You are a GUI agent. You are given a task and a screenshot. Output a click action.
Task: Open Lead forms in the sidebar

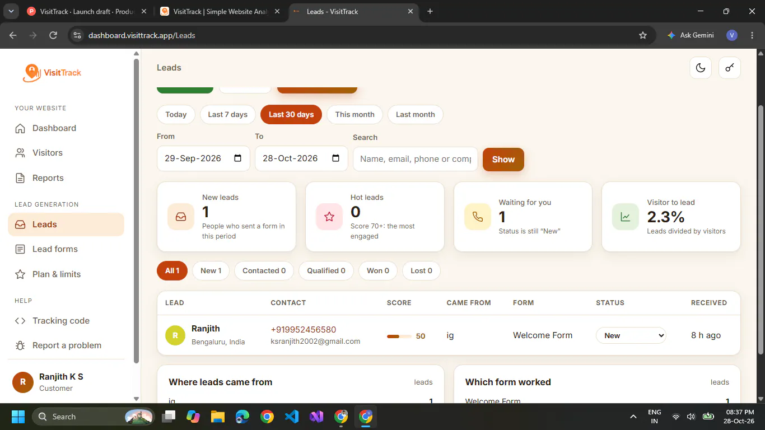click(66, 249)
